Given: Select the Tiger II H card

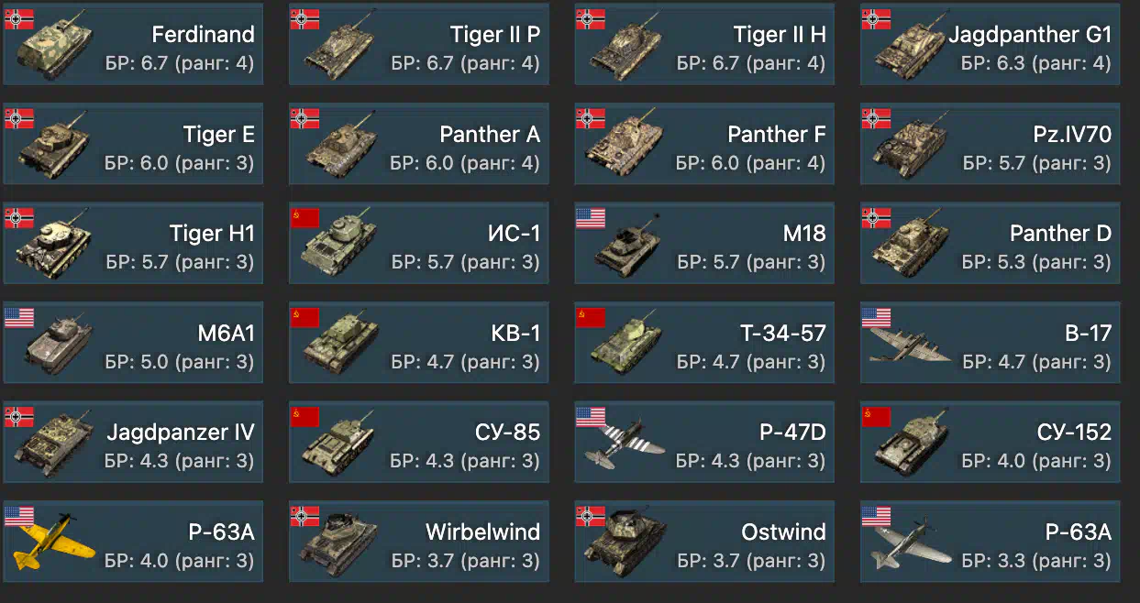Looking at the screenshot, I should 704,44.
